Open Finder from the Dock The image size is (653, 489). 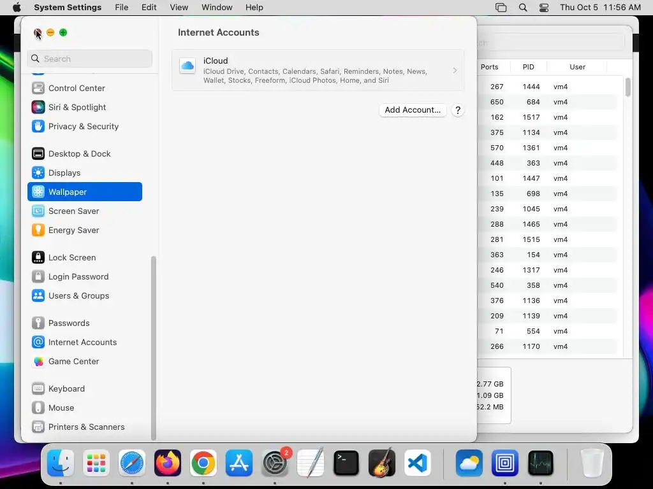(61, 463)
